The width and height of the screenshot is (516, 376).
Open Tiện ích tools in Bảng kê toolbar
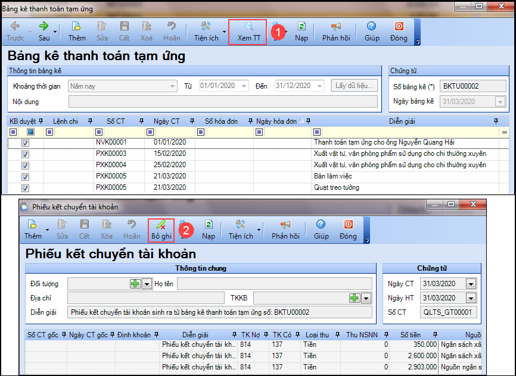[206, 31]
